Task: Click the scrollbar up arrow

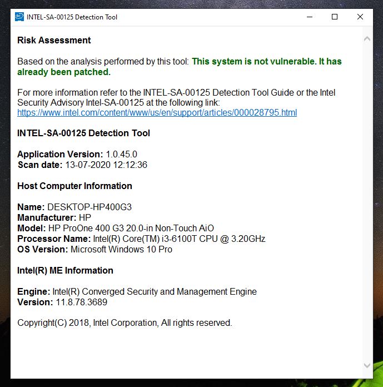Action: tap(367, 39)
